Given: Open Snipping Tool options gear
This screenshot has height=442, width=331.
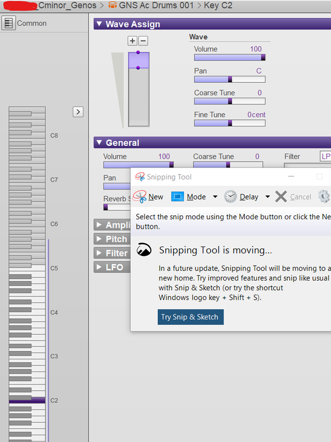Looking at the screenshot, I should click(x=324, y=197).
